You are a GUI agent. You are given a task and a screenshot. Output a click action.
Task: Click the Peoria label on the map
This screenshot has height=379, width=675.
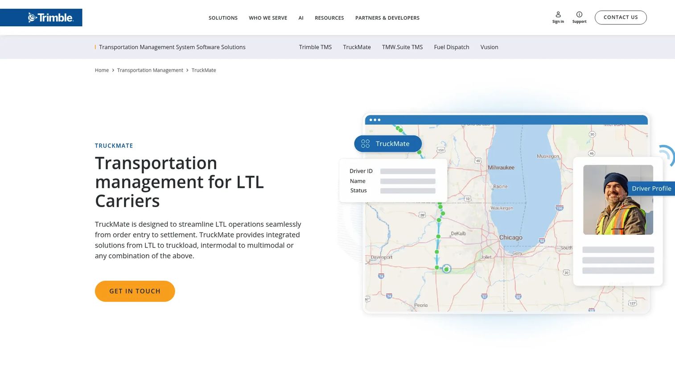point(421,306)
